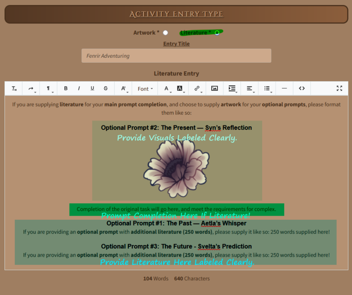Expand the text alignment options
Screen dimensions: 352x295
(250, 89)
